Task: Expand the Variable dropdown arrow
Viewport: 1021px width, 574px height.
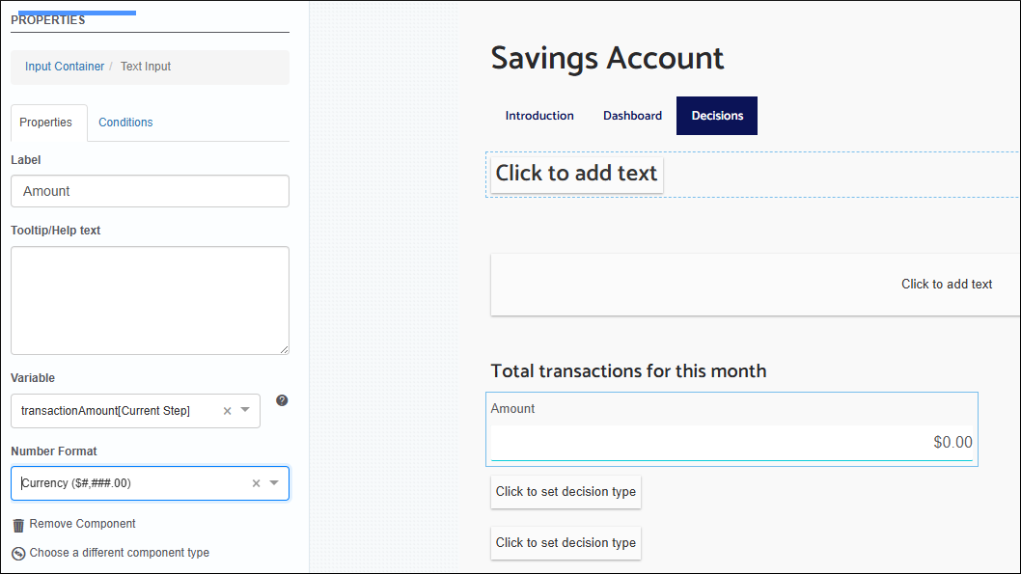Action: (247, 411)
